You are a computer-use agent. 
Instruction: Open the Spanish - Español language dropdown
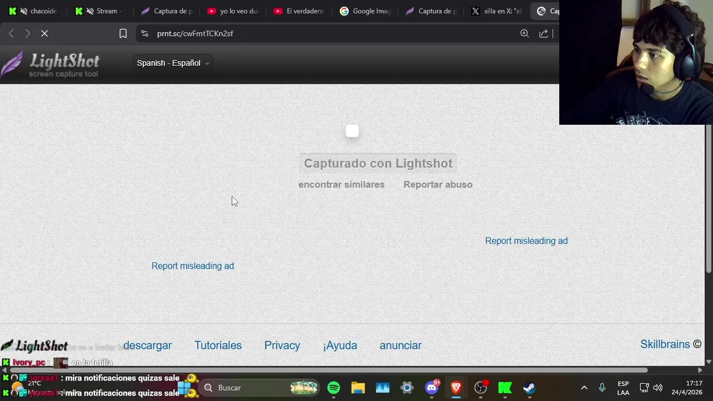click(173, 63)
